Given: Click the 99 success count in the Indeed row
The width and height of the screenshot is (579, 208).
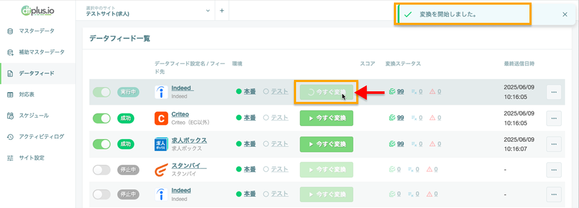Looking at the screenshot, I should point(400,91).
